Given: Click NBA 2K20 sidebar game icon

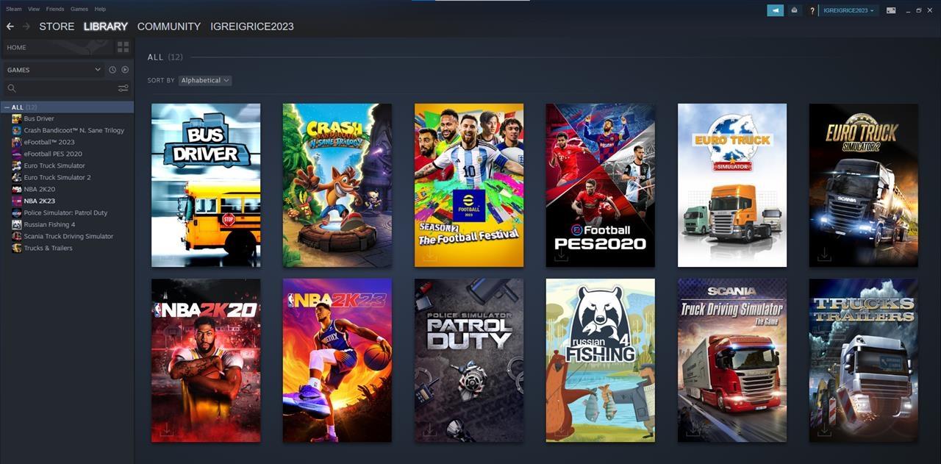Looking at the screenshot, I should (17, 189).
